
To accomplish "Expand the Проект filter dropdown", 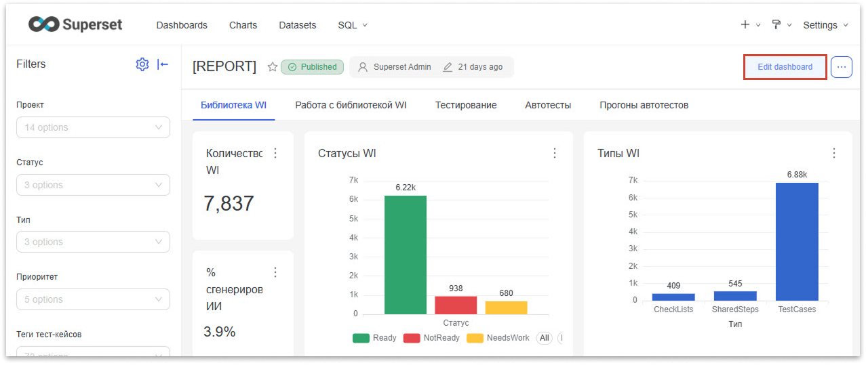I will coord(93,127).
